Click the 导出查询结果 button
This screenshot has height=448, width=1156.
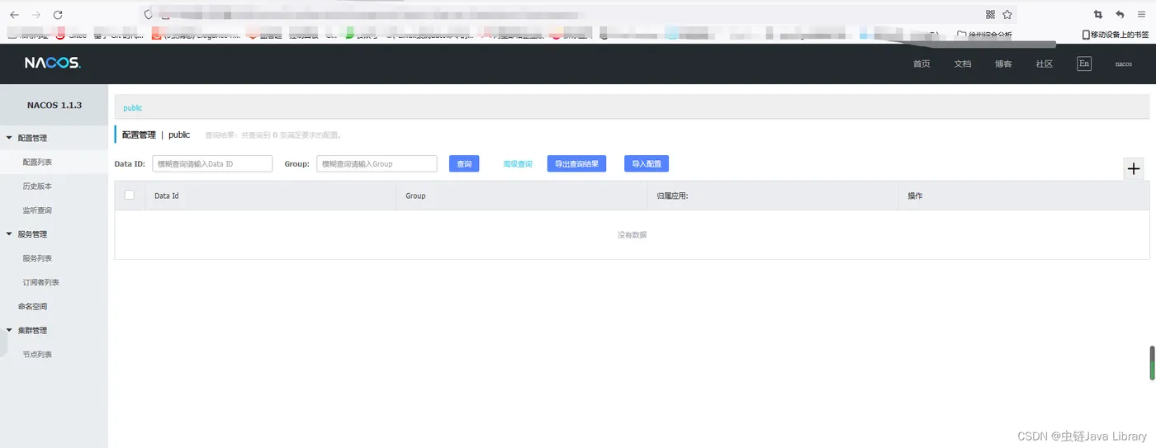point(576,163)
